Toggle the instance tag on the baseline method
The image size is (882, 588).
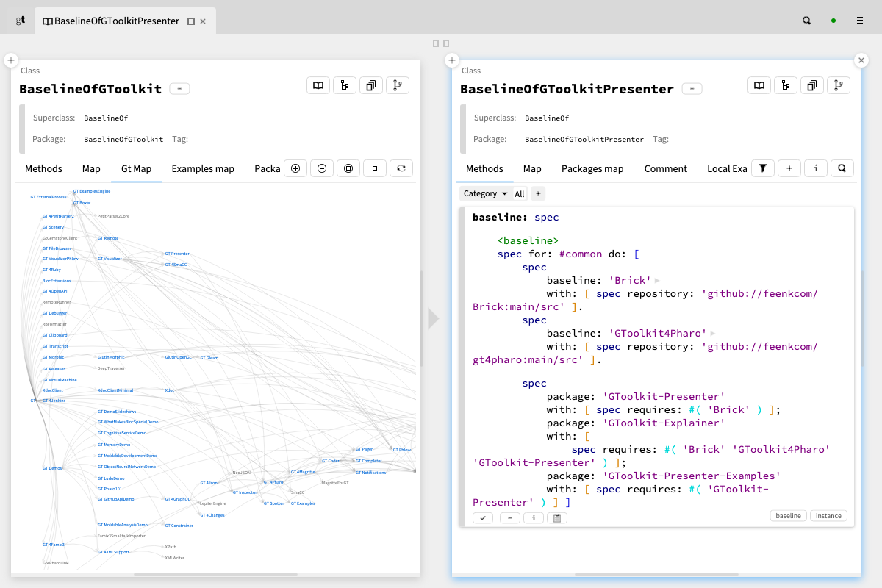828,516
